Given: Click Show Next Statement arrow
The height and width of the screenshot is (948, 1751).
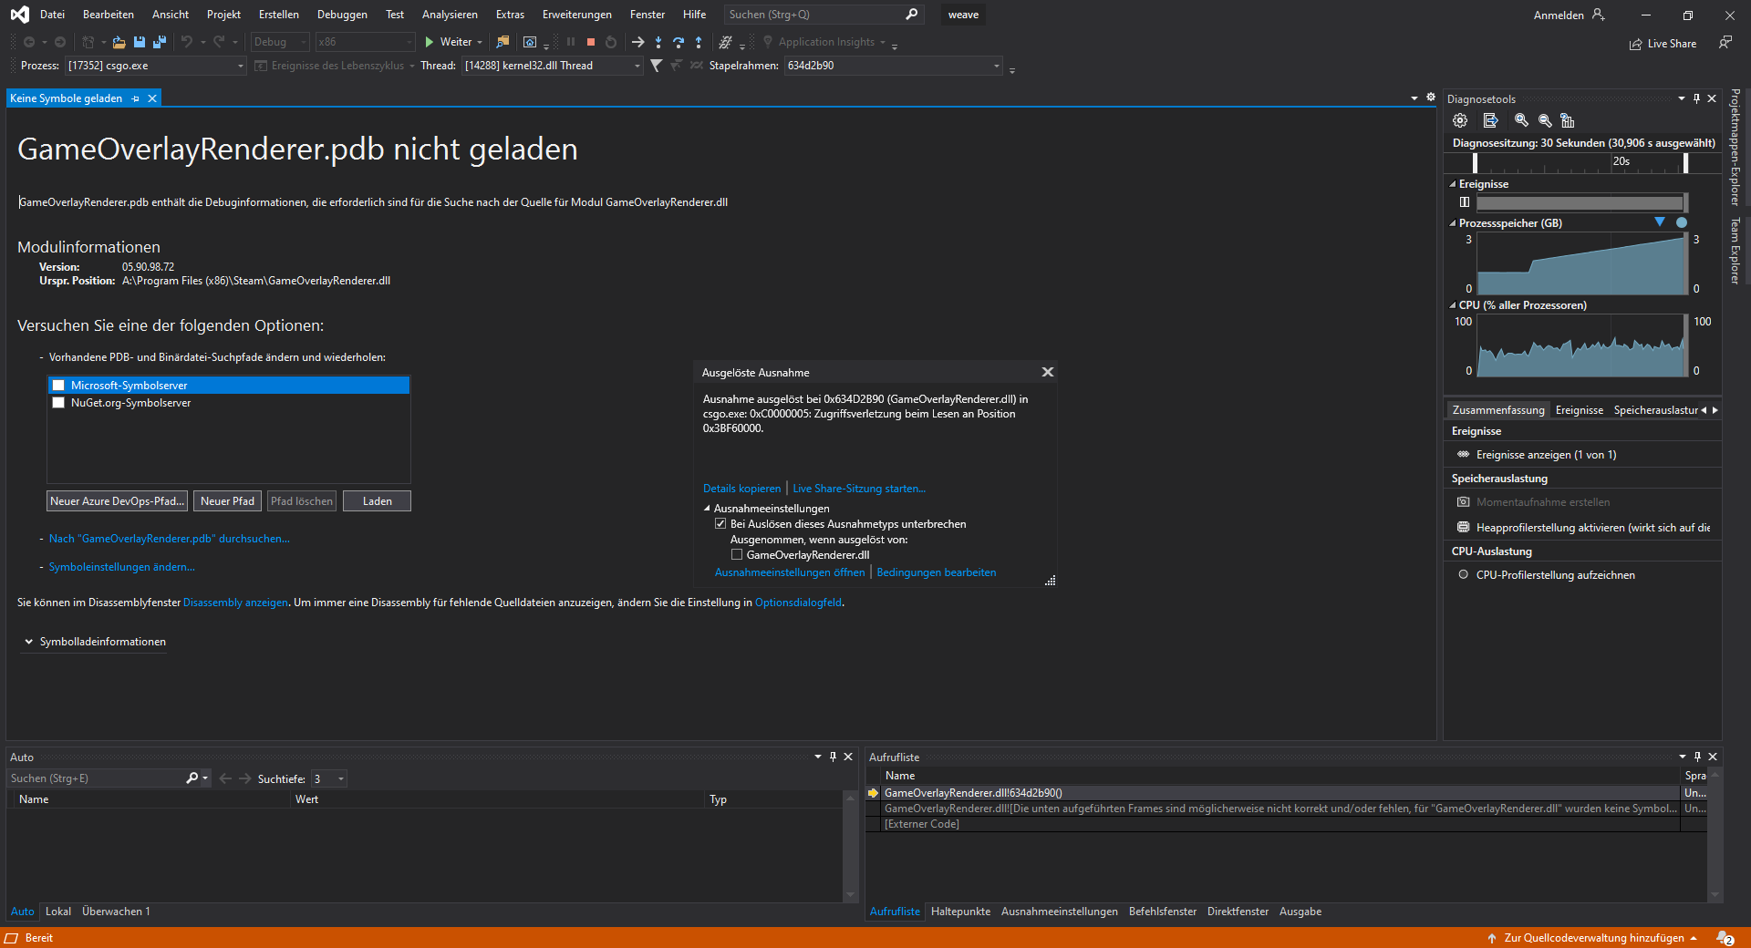Looking at the screenshot, I should coord(638,42).
